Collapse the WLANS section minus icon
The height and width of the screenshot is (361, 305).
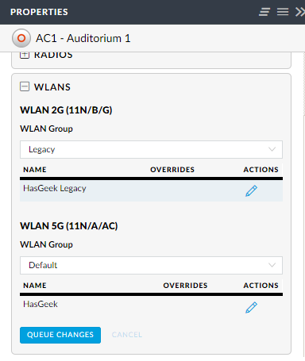(25, 86)
